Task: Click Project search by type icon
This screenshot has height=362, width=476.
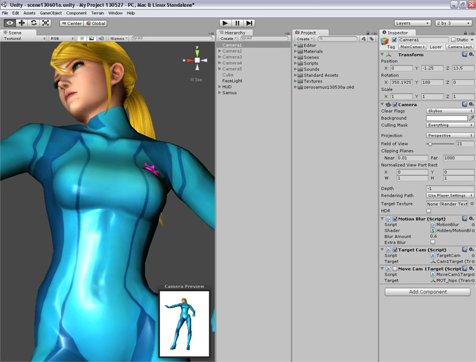Action: [x=364, y=39]
